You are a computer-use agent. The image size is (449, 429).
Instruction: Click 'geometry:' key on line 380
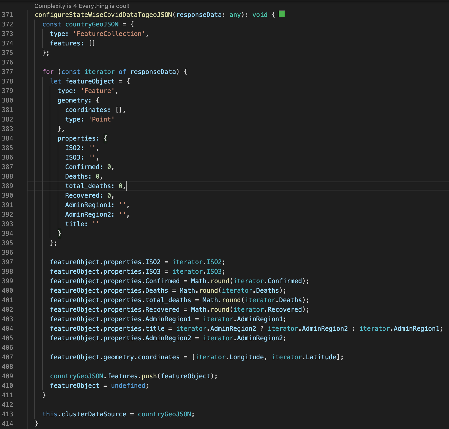pyautogui.click(x=75, y=100)
